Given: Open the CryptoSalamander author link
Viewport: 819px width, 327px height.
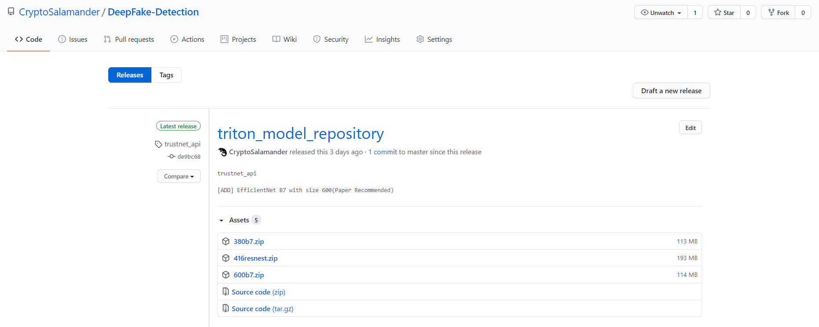Looking at the screenshot, I should pyautogui.click(x=258, y=152).
